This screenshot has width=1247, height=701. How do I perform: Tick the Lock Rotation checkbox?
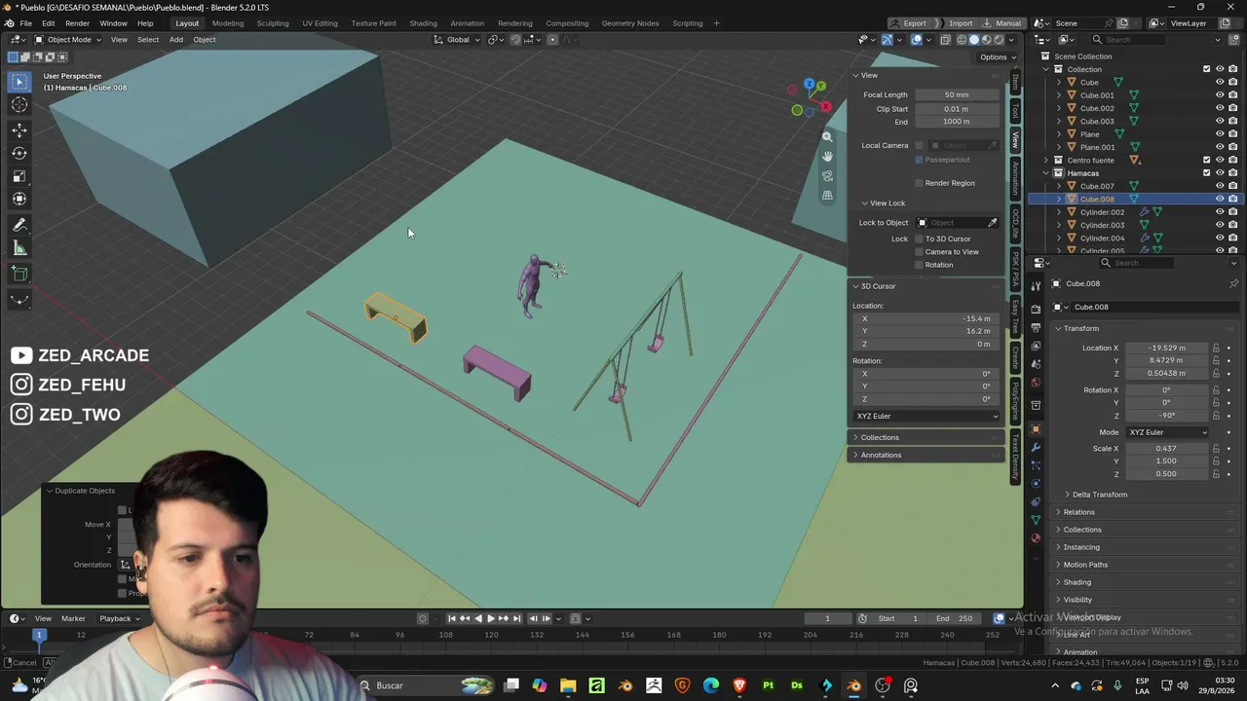tap(919, 265)
